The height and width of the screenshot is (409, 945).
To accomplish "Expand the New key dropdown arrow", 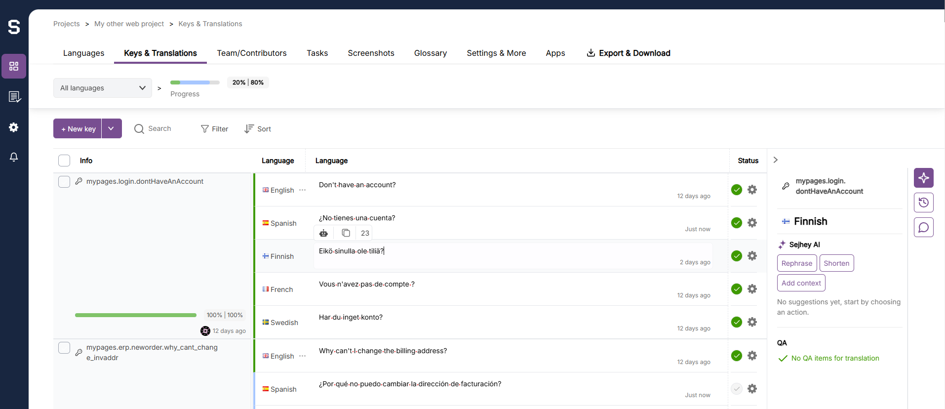I will click(112, 128).
